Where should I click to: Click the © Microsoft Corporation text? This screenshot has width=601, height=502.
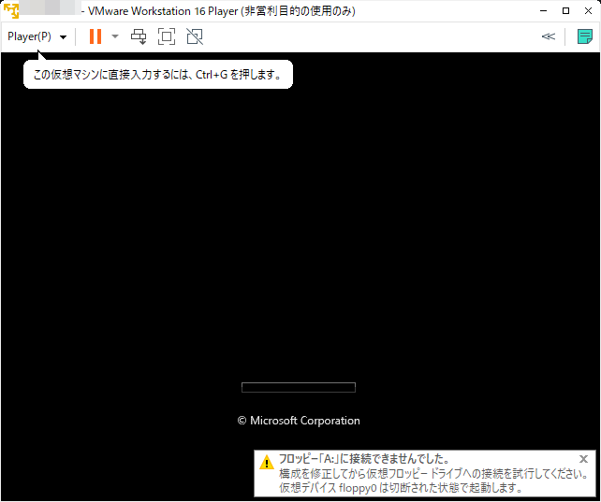pos(299,421)
